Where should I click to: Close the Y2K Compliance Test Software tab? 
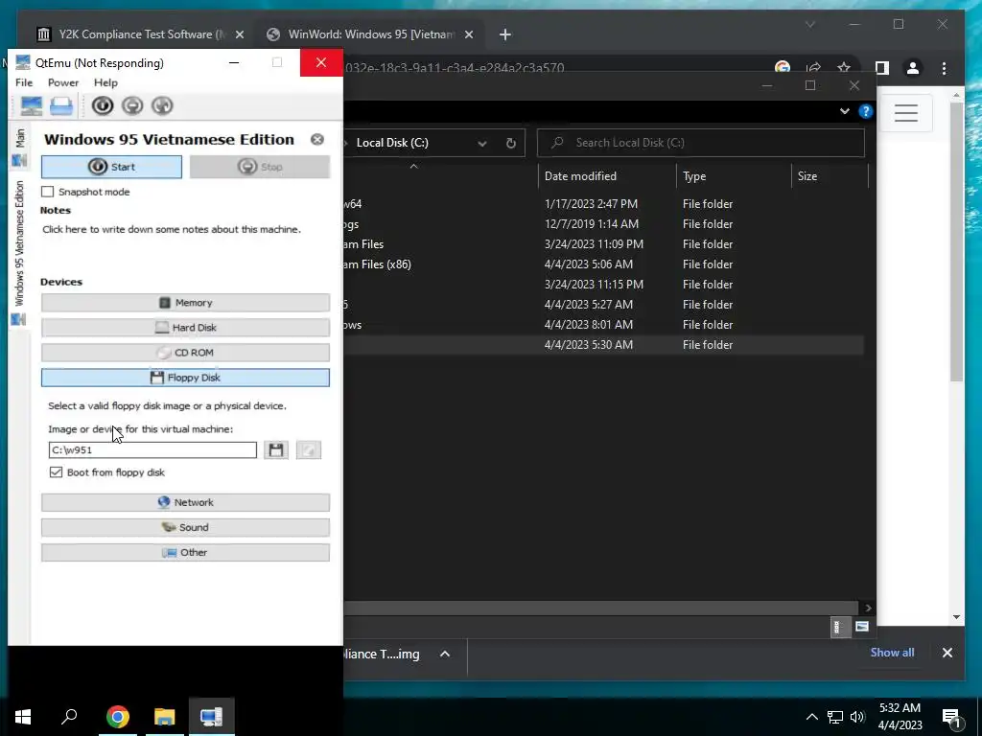coord(239,35)
